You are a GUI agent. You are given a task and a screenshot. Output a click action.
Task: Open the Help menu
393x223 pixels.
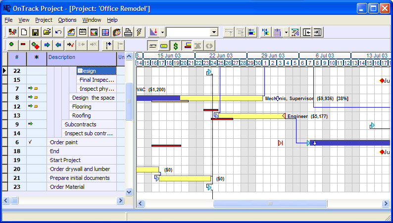click(112, 20)
